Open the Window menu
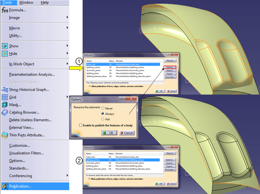Image resolution: width=260 pixels, height=194 pixels. pyautogui.click(x=26, y=3)
